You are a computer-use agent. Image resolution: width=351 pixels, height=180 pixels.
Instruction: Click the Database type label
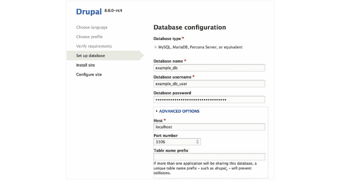167,39
